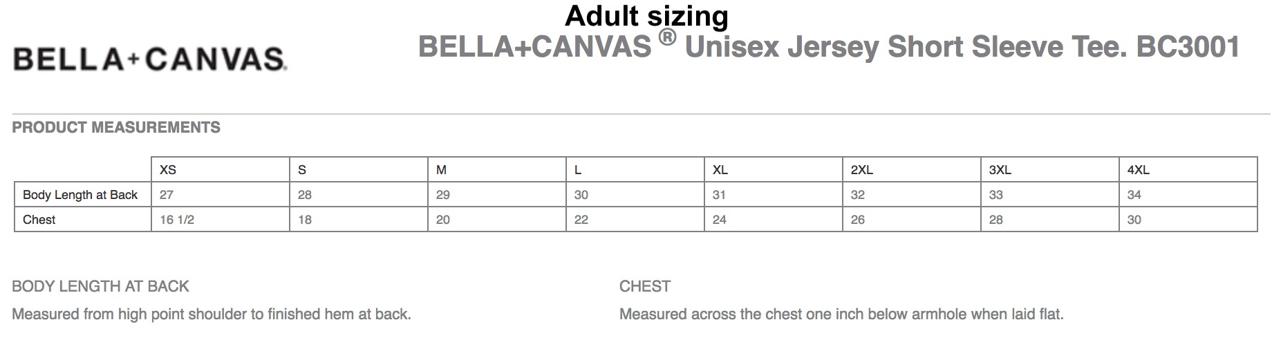Click the BC3001 product title text
Image resolution: width=1272 pixels, height=340 pixels.
[x=828, y=47]
